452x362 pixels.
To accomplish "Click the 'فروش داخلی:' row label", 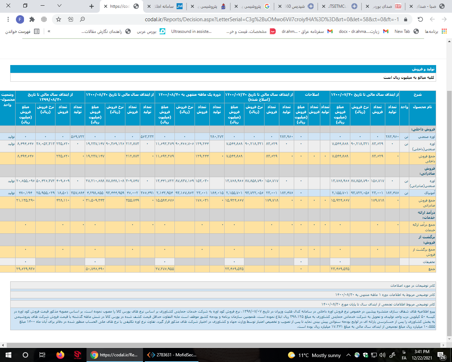I will pyautogui.click(x=423, y=129).
